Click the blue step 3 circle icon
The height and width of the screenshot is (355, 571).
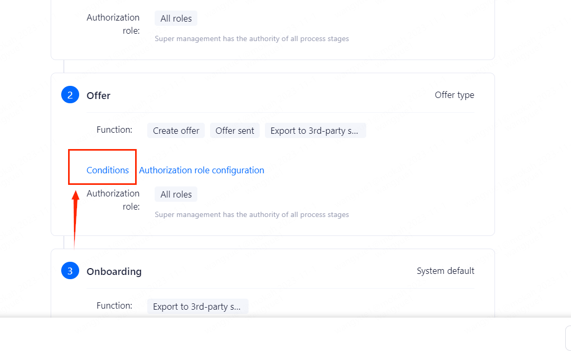coord(70,271)
